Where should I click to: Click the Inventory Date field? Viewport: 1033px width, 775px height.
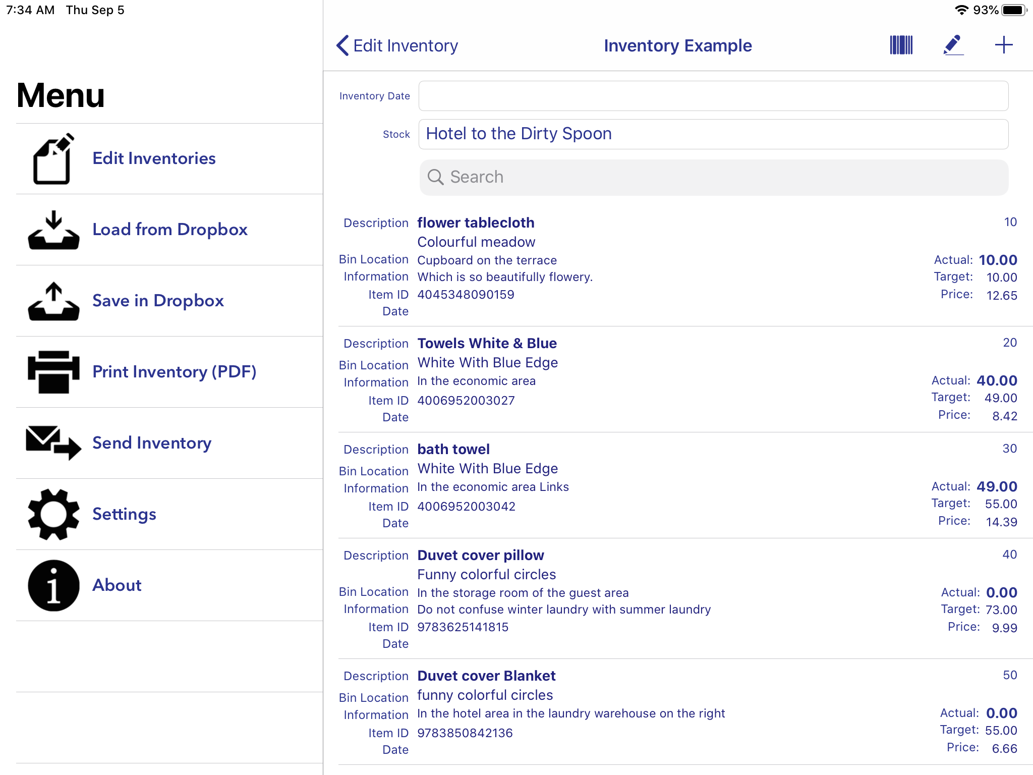(713, 96)
